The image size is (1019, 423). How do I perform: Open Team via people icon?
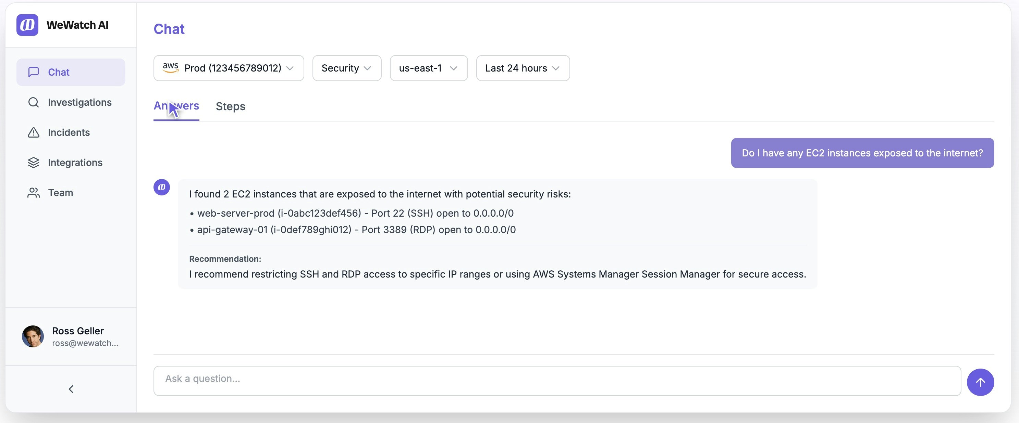[x=34, y=193]
